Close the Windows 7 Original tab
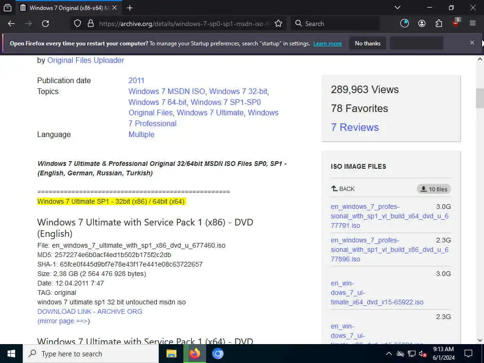Viewport: 484px width, 363px height. 114,8
